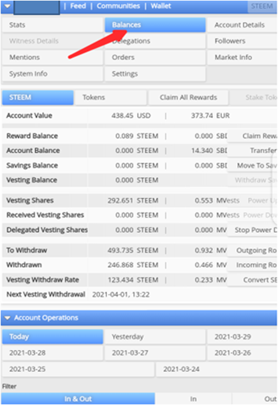Click Claim All Rewards button
Screen dimensions: 278x405
pyautogui.click(x=188, y=98)
